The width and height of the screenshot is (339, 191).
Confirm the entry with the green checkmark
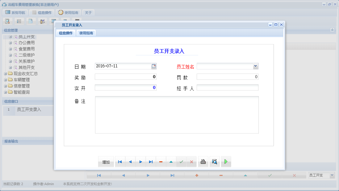tap(181, 162)
